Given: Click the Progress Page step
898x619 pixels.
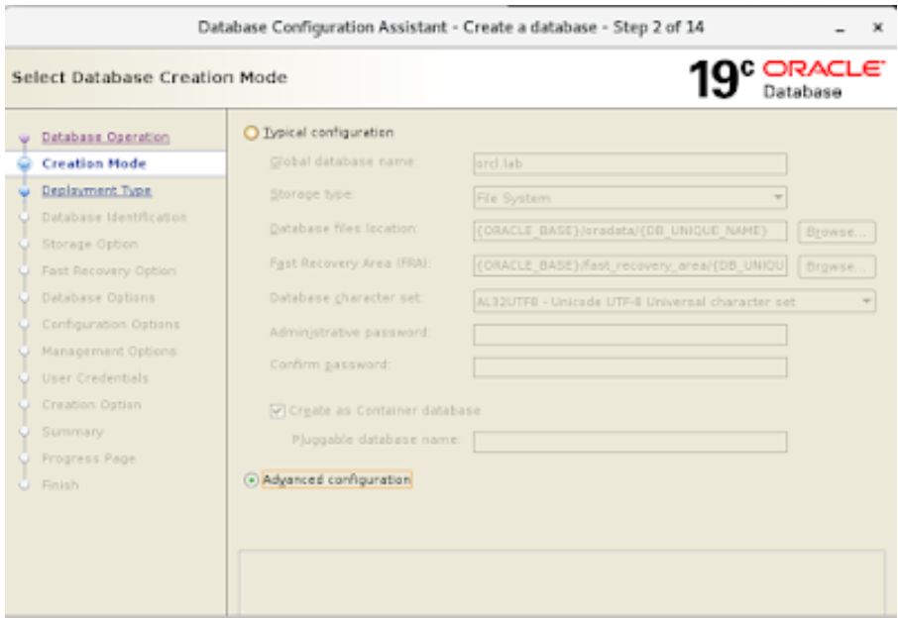Looking at the screenshot, I should [x=89, y=459].
